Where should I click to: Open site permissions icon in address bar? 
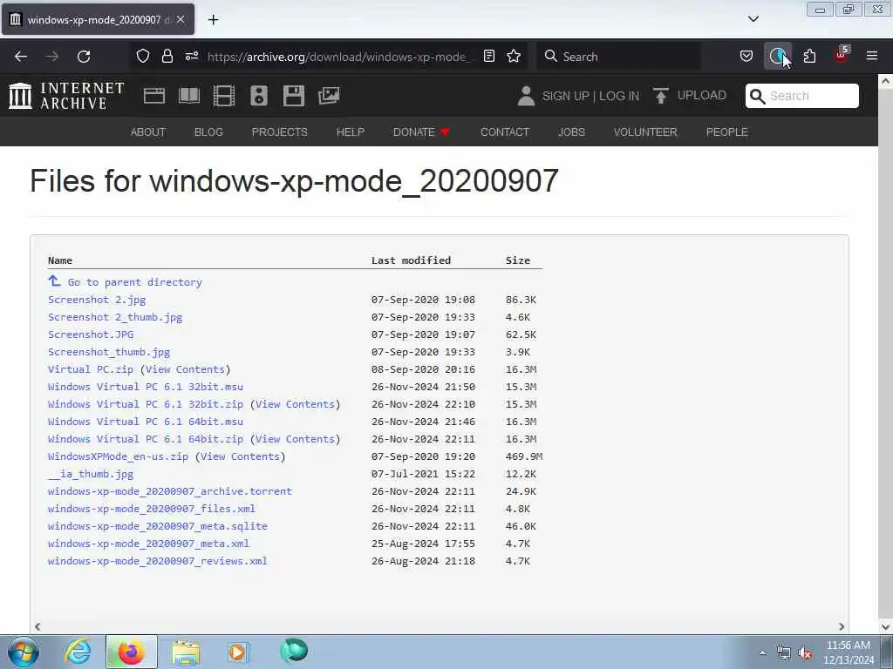(x=191, y=56)
